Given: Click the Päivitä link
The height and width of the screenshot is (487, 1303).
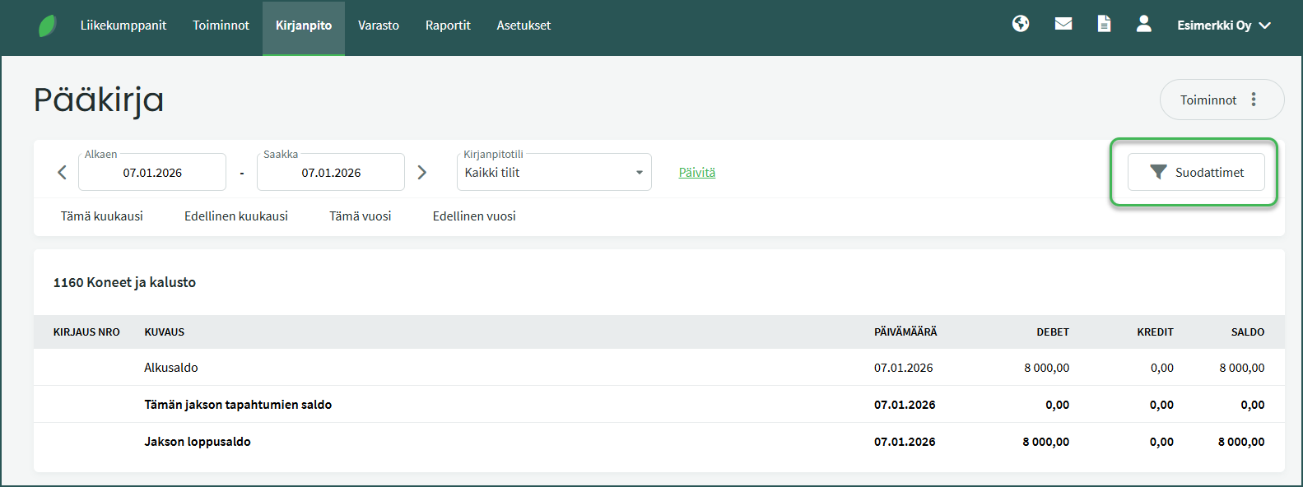Looking at the screenshot, I should pyautogui.click(x=696, y=172).
